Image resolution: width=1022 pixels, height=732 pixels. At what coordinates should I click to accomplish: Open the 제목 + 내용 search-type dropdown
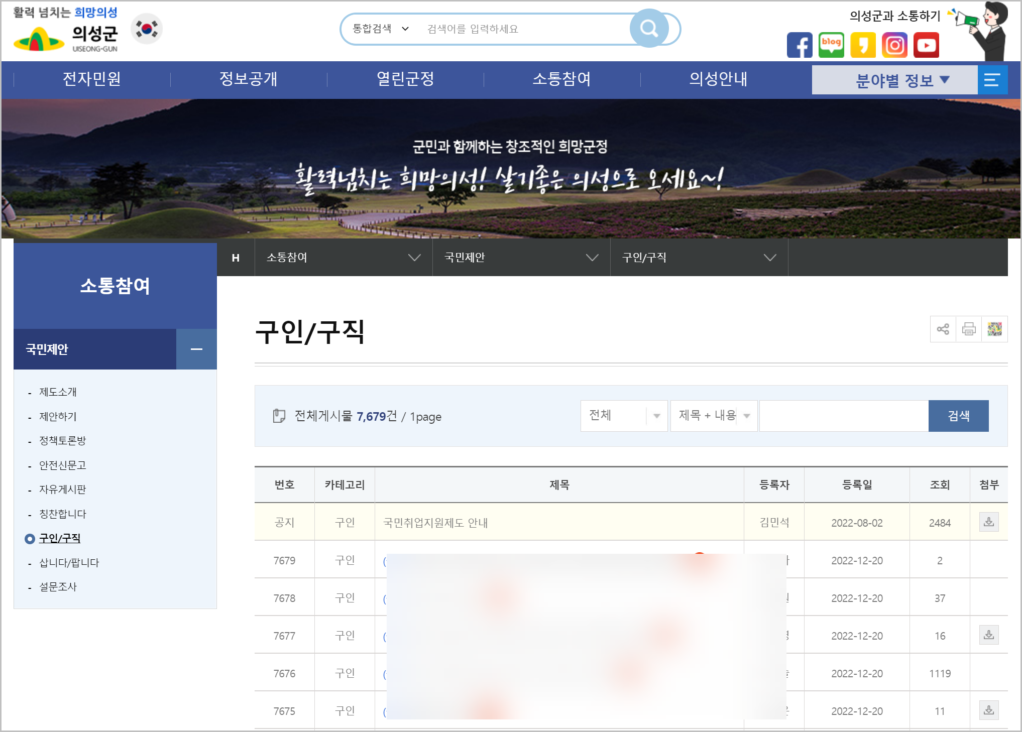714,416
